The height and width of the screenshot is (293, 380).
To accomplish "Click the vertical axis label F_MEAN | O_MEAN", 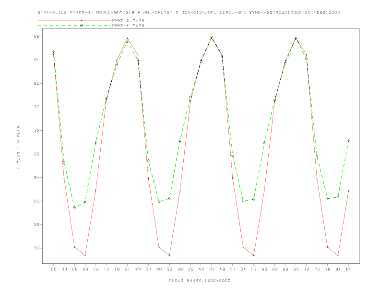I will (18, 147).
